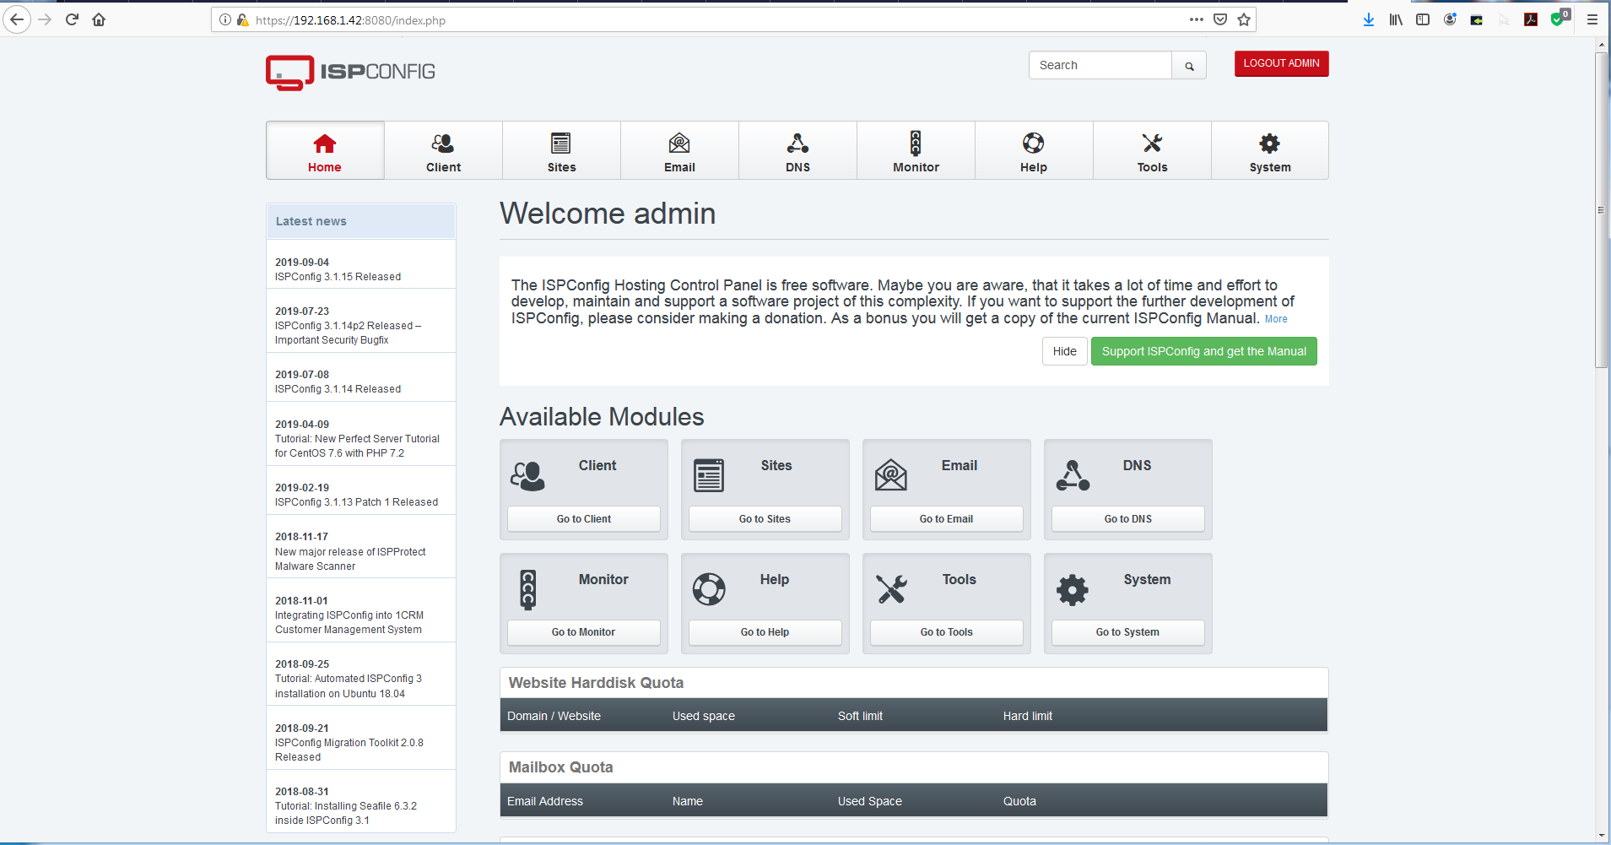The image size is (1611, 845).
Task: Open the Help navigation tab
Action: [x=1034, y=150]
